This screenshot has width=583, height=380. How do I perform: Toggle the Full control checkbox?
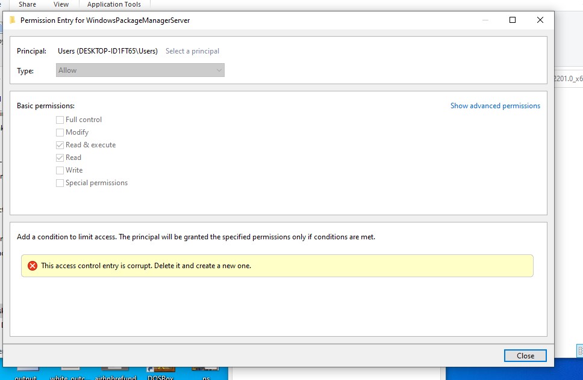[x=60, y=120]
